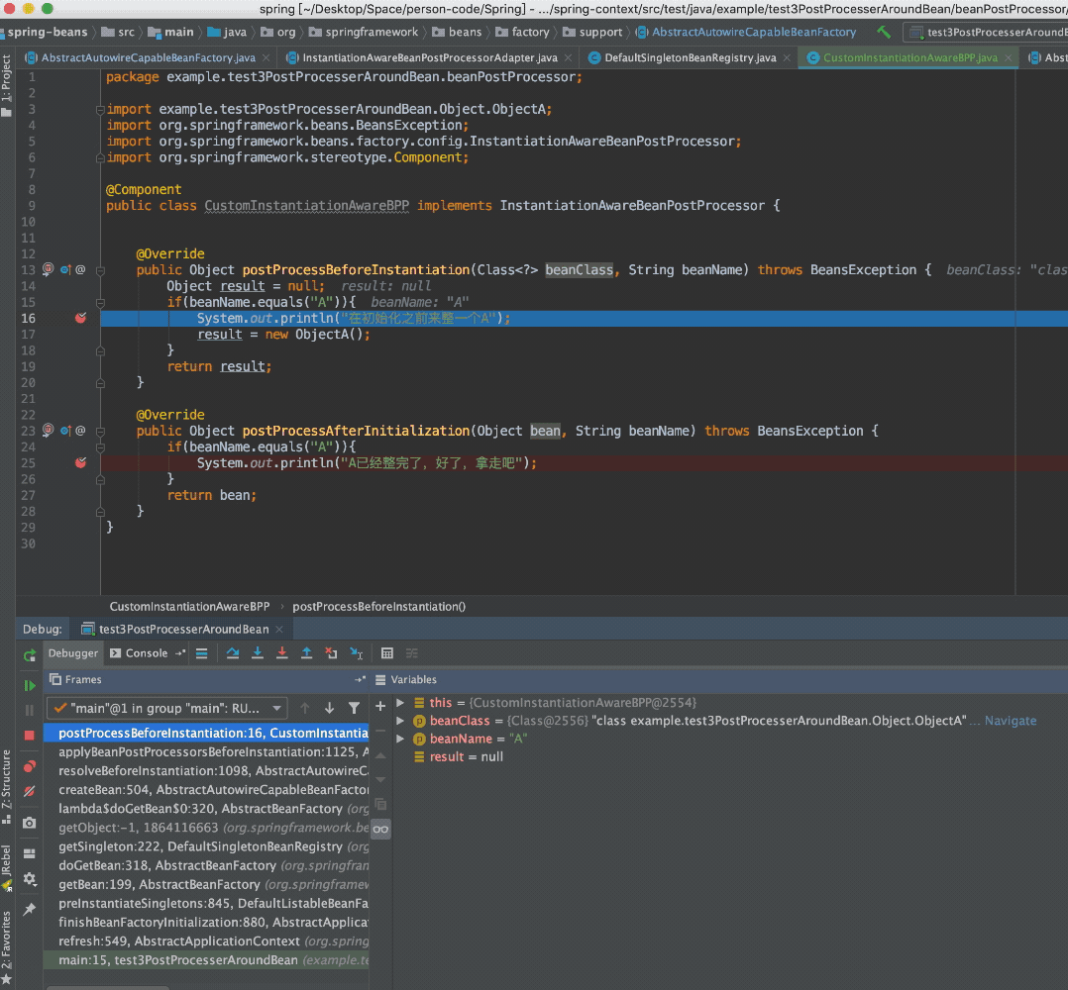Screen dimensions: 1068x990
Task: Click the Navigate link next to beanClass
Action: (1010, 721)
